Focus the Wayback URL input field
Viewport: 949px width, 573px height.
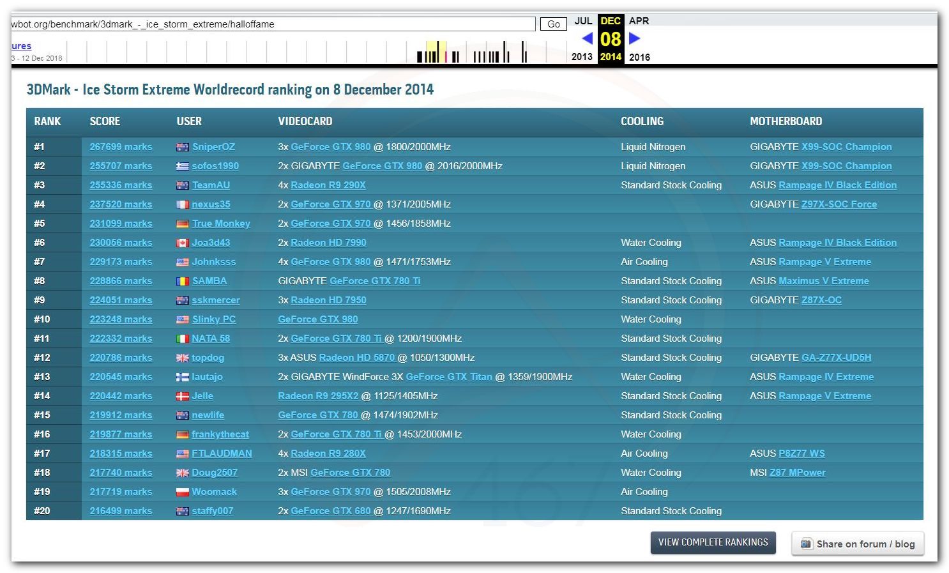[x=273, y=24]
